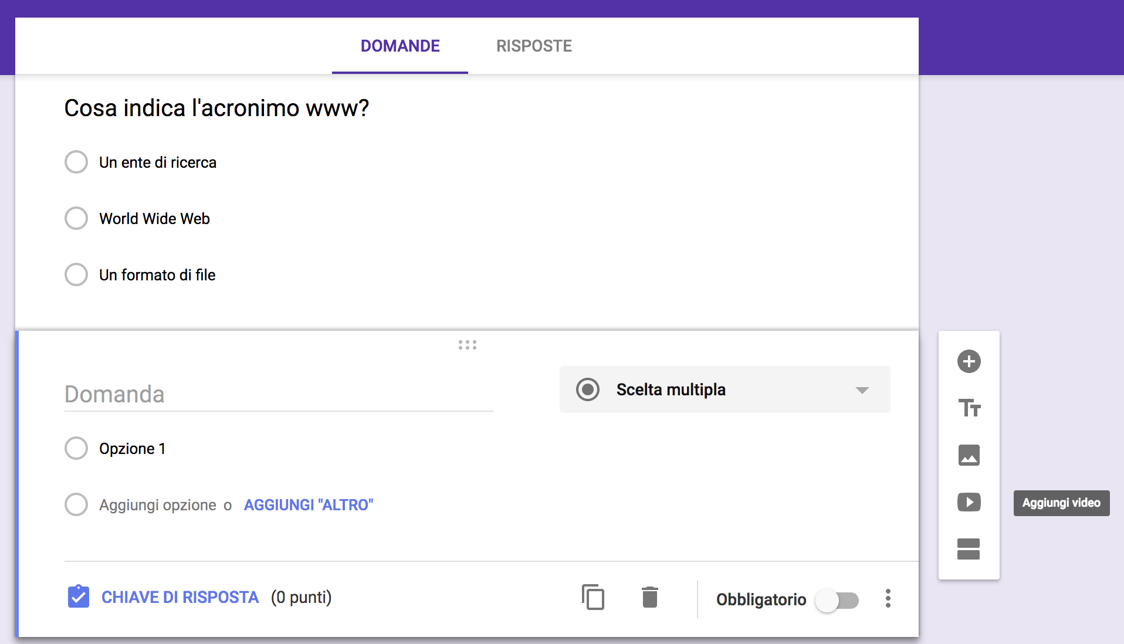Open CHIAVE DI RISPOSTA answer key
This screenshot has height=644, width=1124.
coord(180,597)
